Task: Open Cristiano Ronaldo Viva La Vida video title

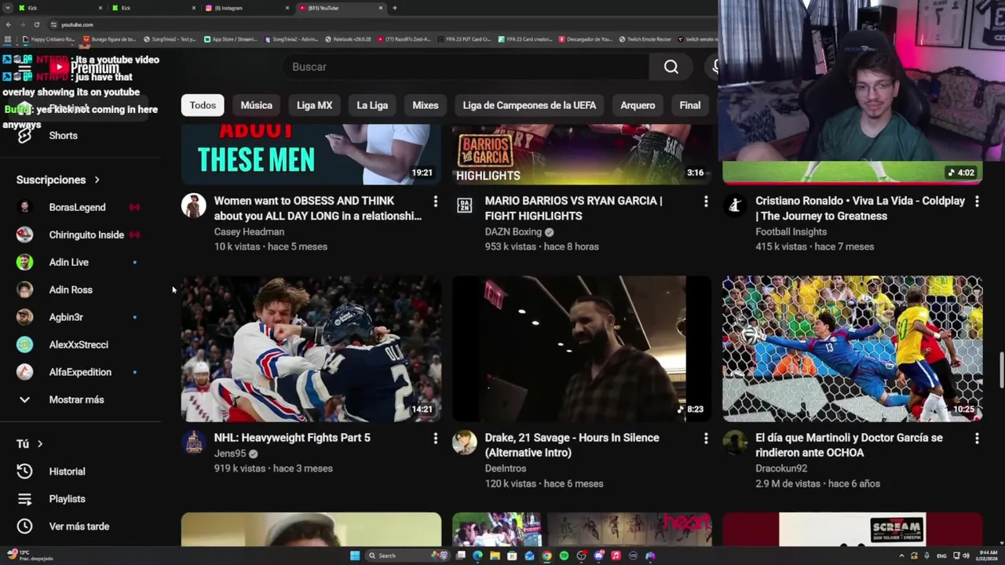Action: click(861, 209)
